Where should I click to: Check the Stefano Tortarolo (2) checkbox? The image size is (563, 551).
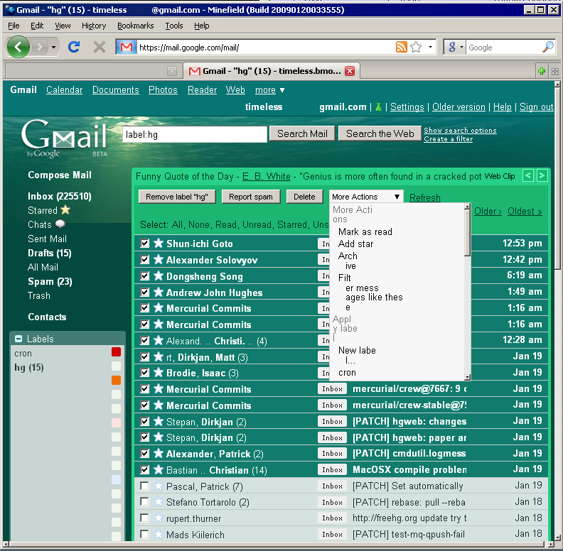pyautogui.click(x=145, y=501)
